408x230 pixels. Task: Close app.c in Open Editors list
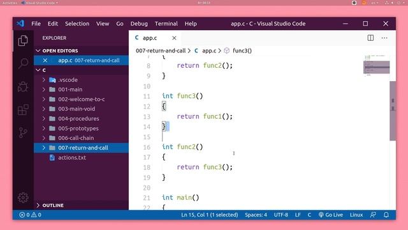pyautogui.click(x=45, y=60)
